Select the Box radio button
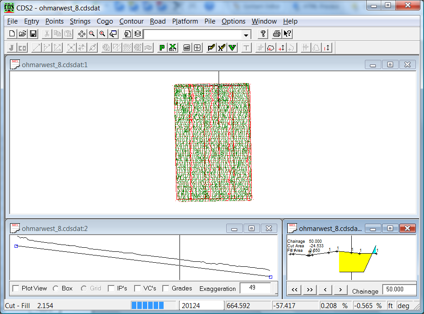The height and width of the screenshot is (314, 424). click(x=56, y=289)
